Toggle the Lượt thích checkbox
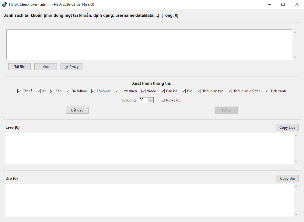The height and width of the screenshot is (222, 304). pos(117,91)
